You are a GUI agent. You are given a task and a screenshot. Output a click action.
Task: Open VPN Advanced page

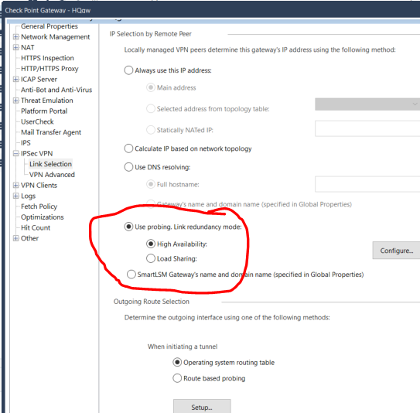[52, 175]
